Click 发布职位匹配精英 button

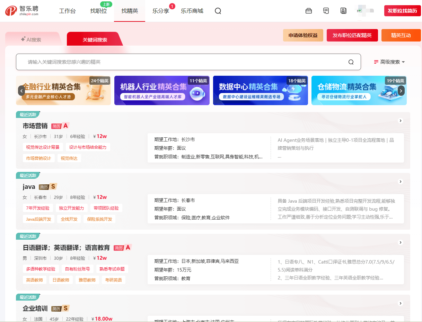coord(352,35)
